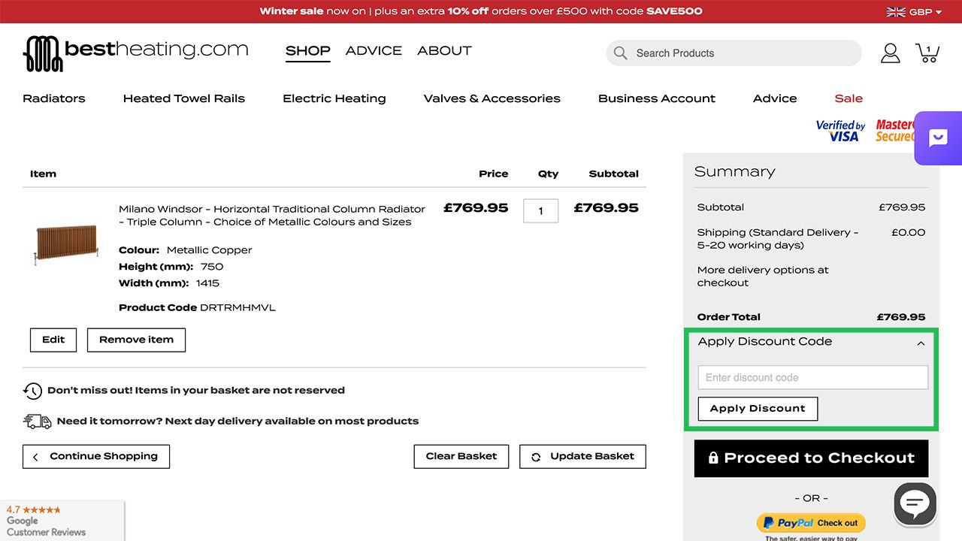Open the shopping basket icon
The width and height of the screenshot is (962, 541).
click(x=927, y=53)
